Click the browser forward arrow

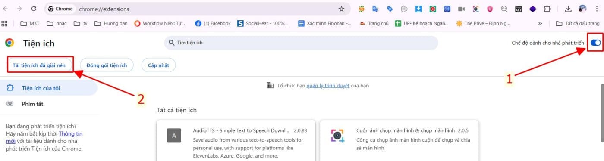(x=19, y=9)
